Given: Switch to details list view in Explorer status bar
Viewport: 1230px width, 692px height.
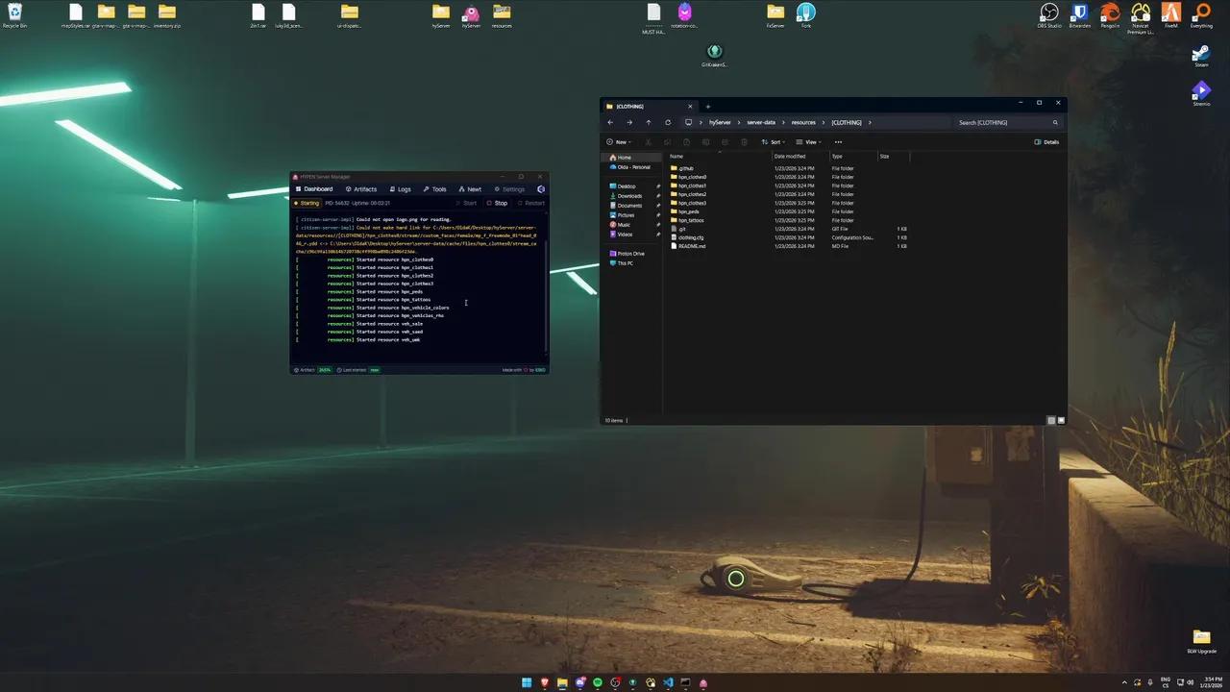Looking at the screenshot, I should 1051,420.
